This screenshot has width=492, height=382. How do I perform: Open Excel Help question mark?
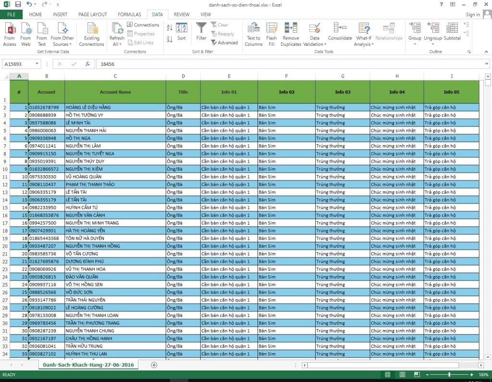(442, 4)
